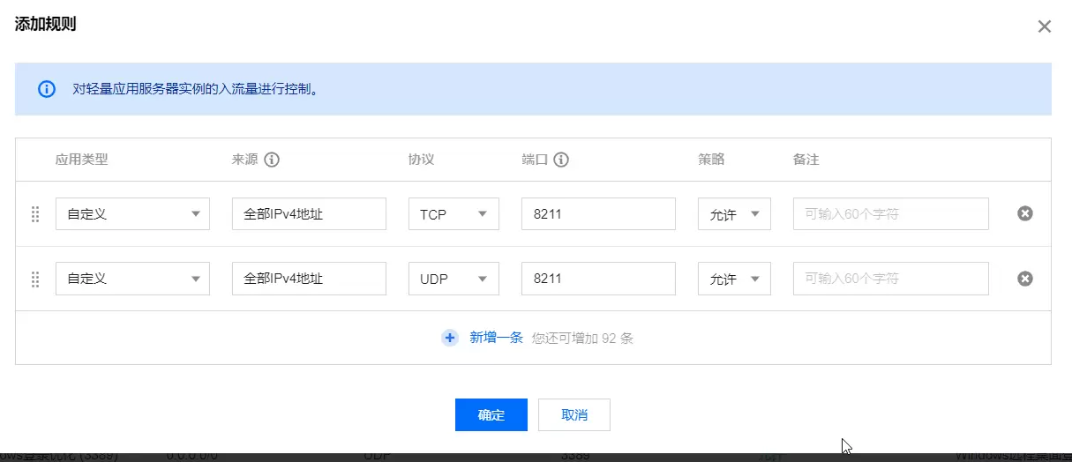This screenshot has width=1072, height=462.
Task: Open 应用类型 dropdown in second row
Action: click(132, 279)
